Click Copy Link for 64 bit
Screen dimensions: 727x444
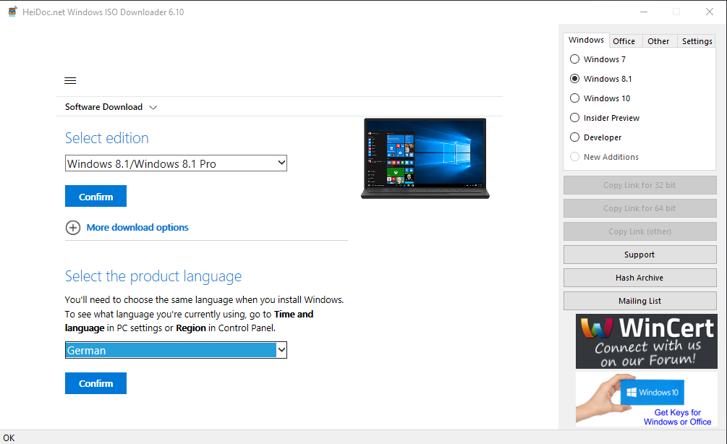click(640, 208)
